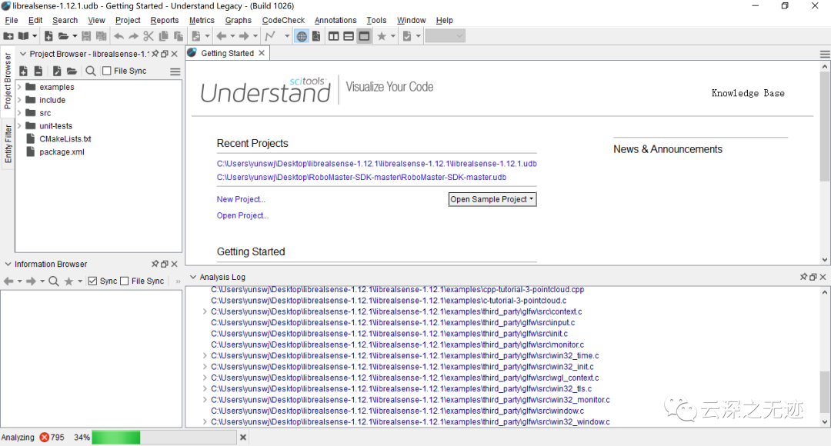Open the greyed combo box in main toolbar

point(446,36)
